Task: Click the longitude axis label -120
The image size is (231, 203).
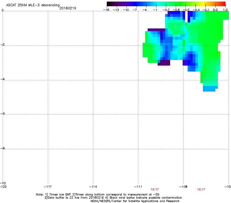Action: (x=3, y=187)
